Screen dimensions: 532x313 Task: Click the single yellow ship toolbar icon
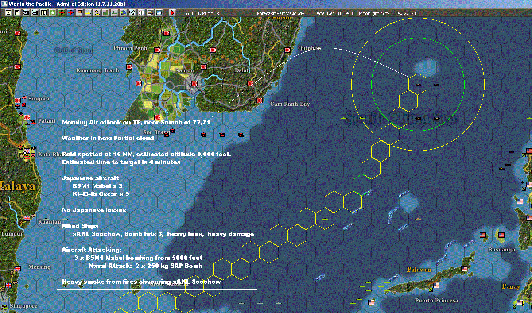point(88,13)
